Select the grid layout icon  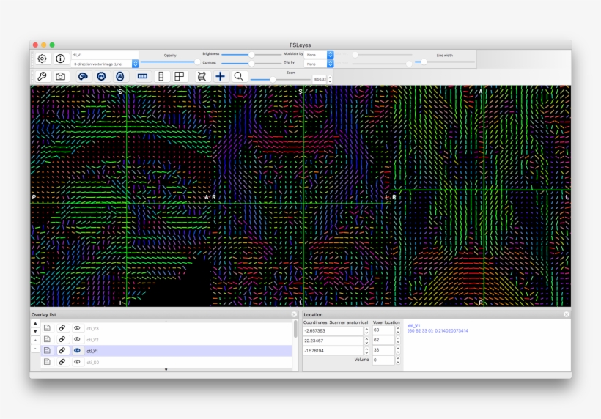point(179,76)
